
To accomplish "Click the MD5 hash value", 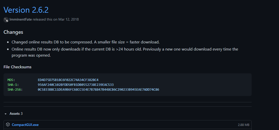I will pos(68,80).
